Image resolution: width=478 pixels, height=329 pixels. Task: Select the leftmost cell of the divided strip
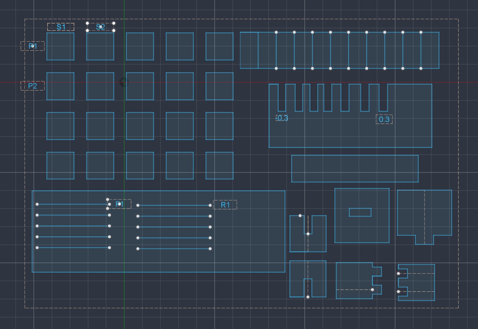coord(249,50)
